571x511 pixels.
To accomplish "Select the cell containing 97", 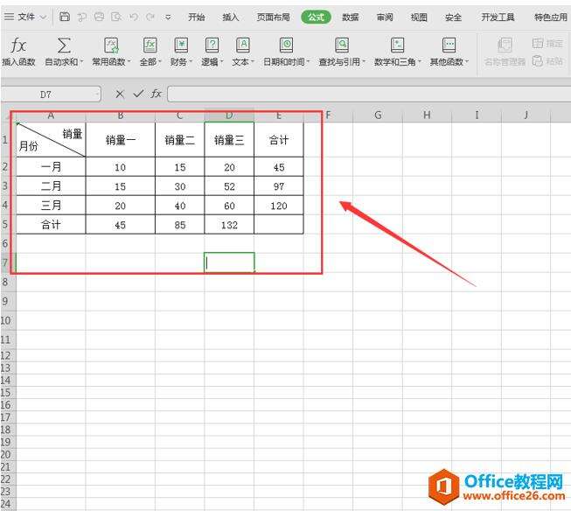I will 279,186.
